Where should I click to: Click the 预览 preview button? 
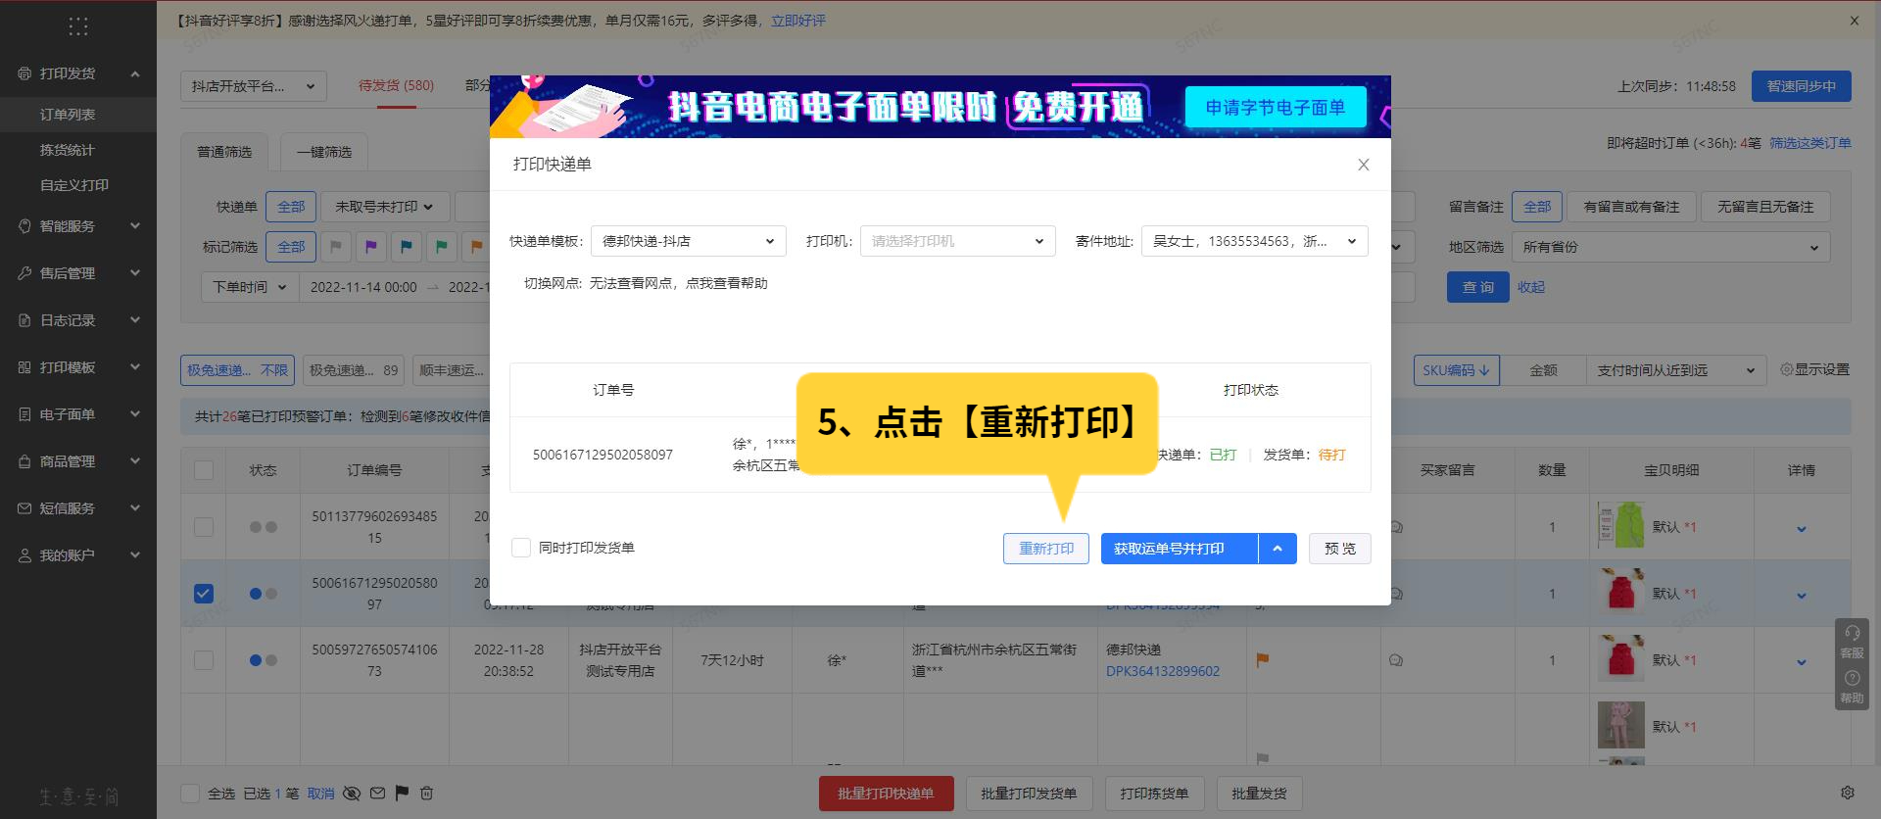1340,549
